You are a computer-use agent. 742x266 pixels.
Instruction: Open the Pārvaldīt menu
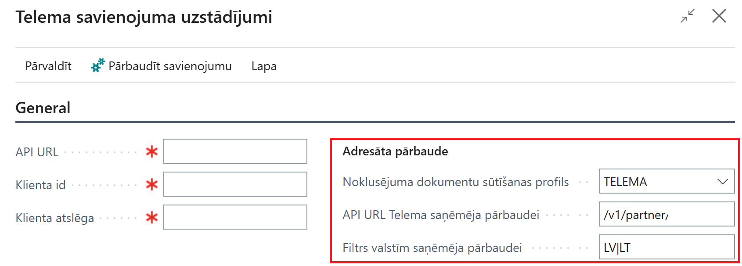pyautogui.click(x=48, y=66)
